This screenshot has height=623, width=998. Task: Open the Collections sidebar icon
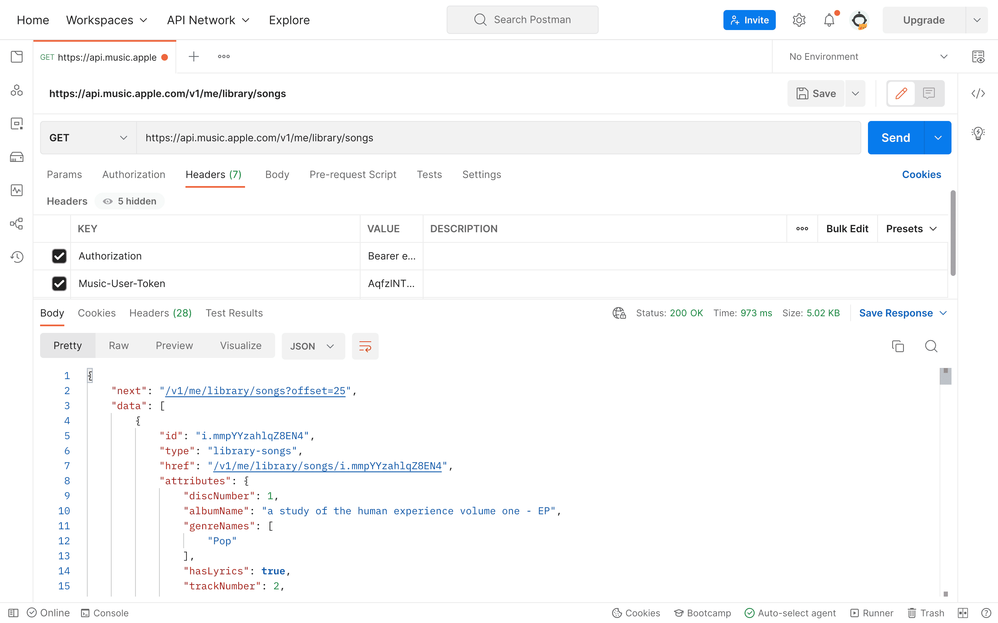click(x=16, y=57)
